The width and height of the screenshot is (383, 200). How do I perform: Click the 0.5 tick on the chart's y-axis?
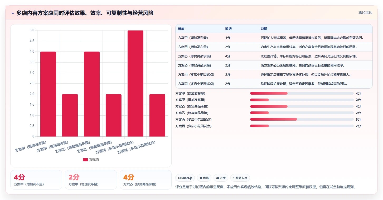(x=32, y=126)
